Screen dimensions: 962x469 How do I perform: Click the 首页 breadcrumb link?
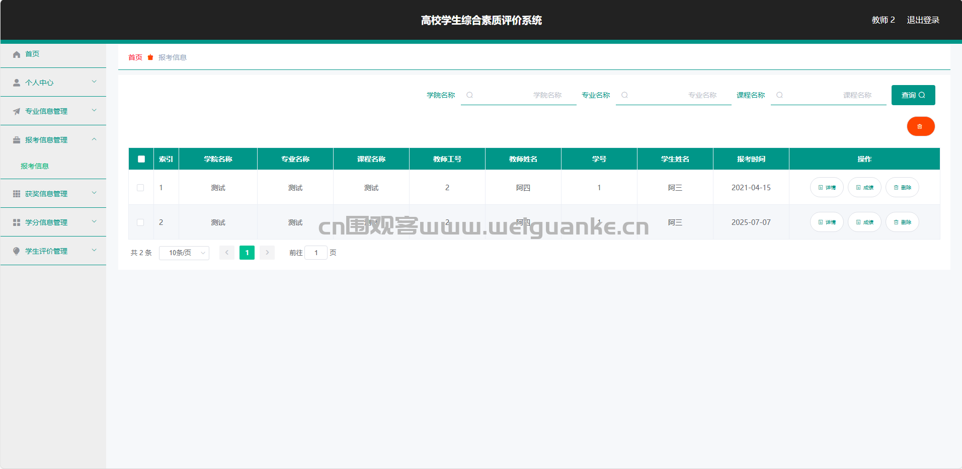[135, 57]
